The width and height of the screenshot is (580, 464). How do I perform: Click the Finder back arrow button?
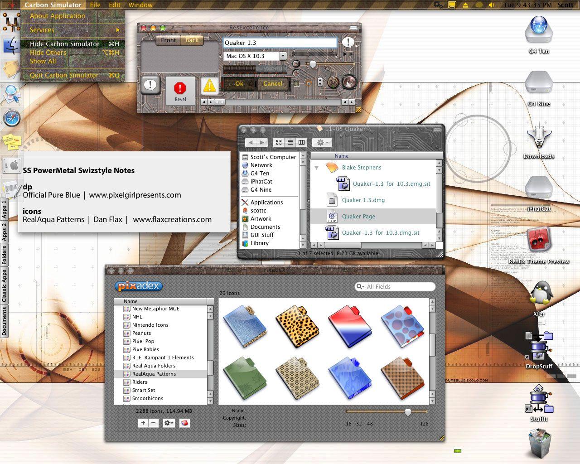(251, 142)
